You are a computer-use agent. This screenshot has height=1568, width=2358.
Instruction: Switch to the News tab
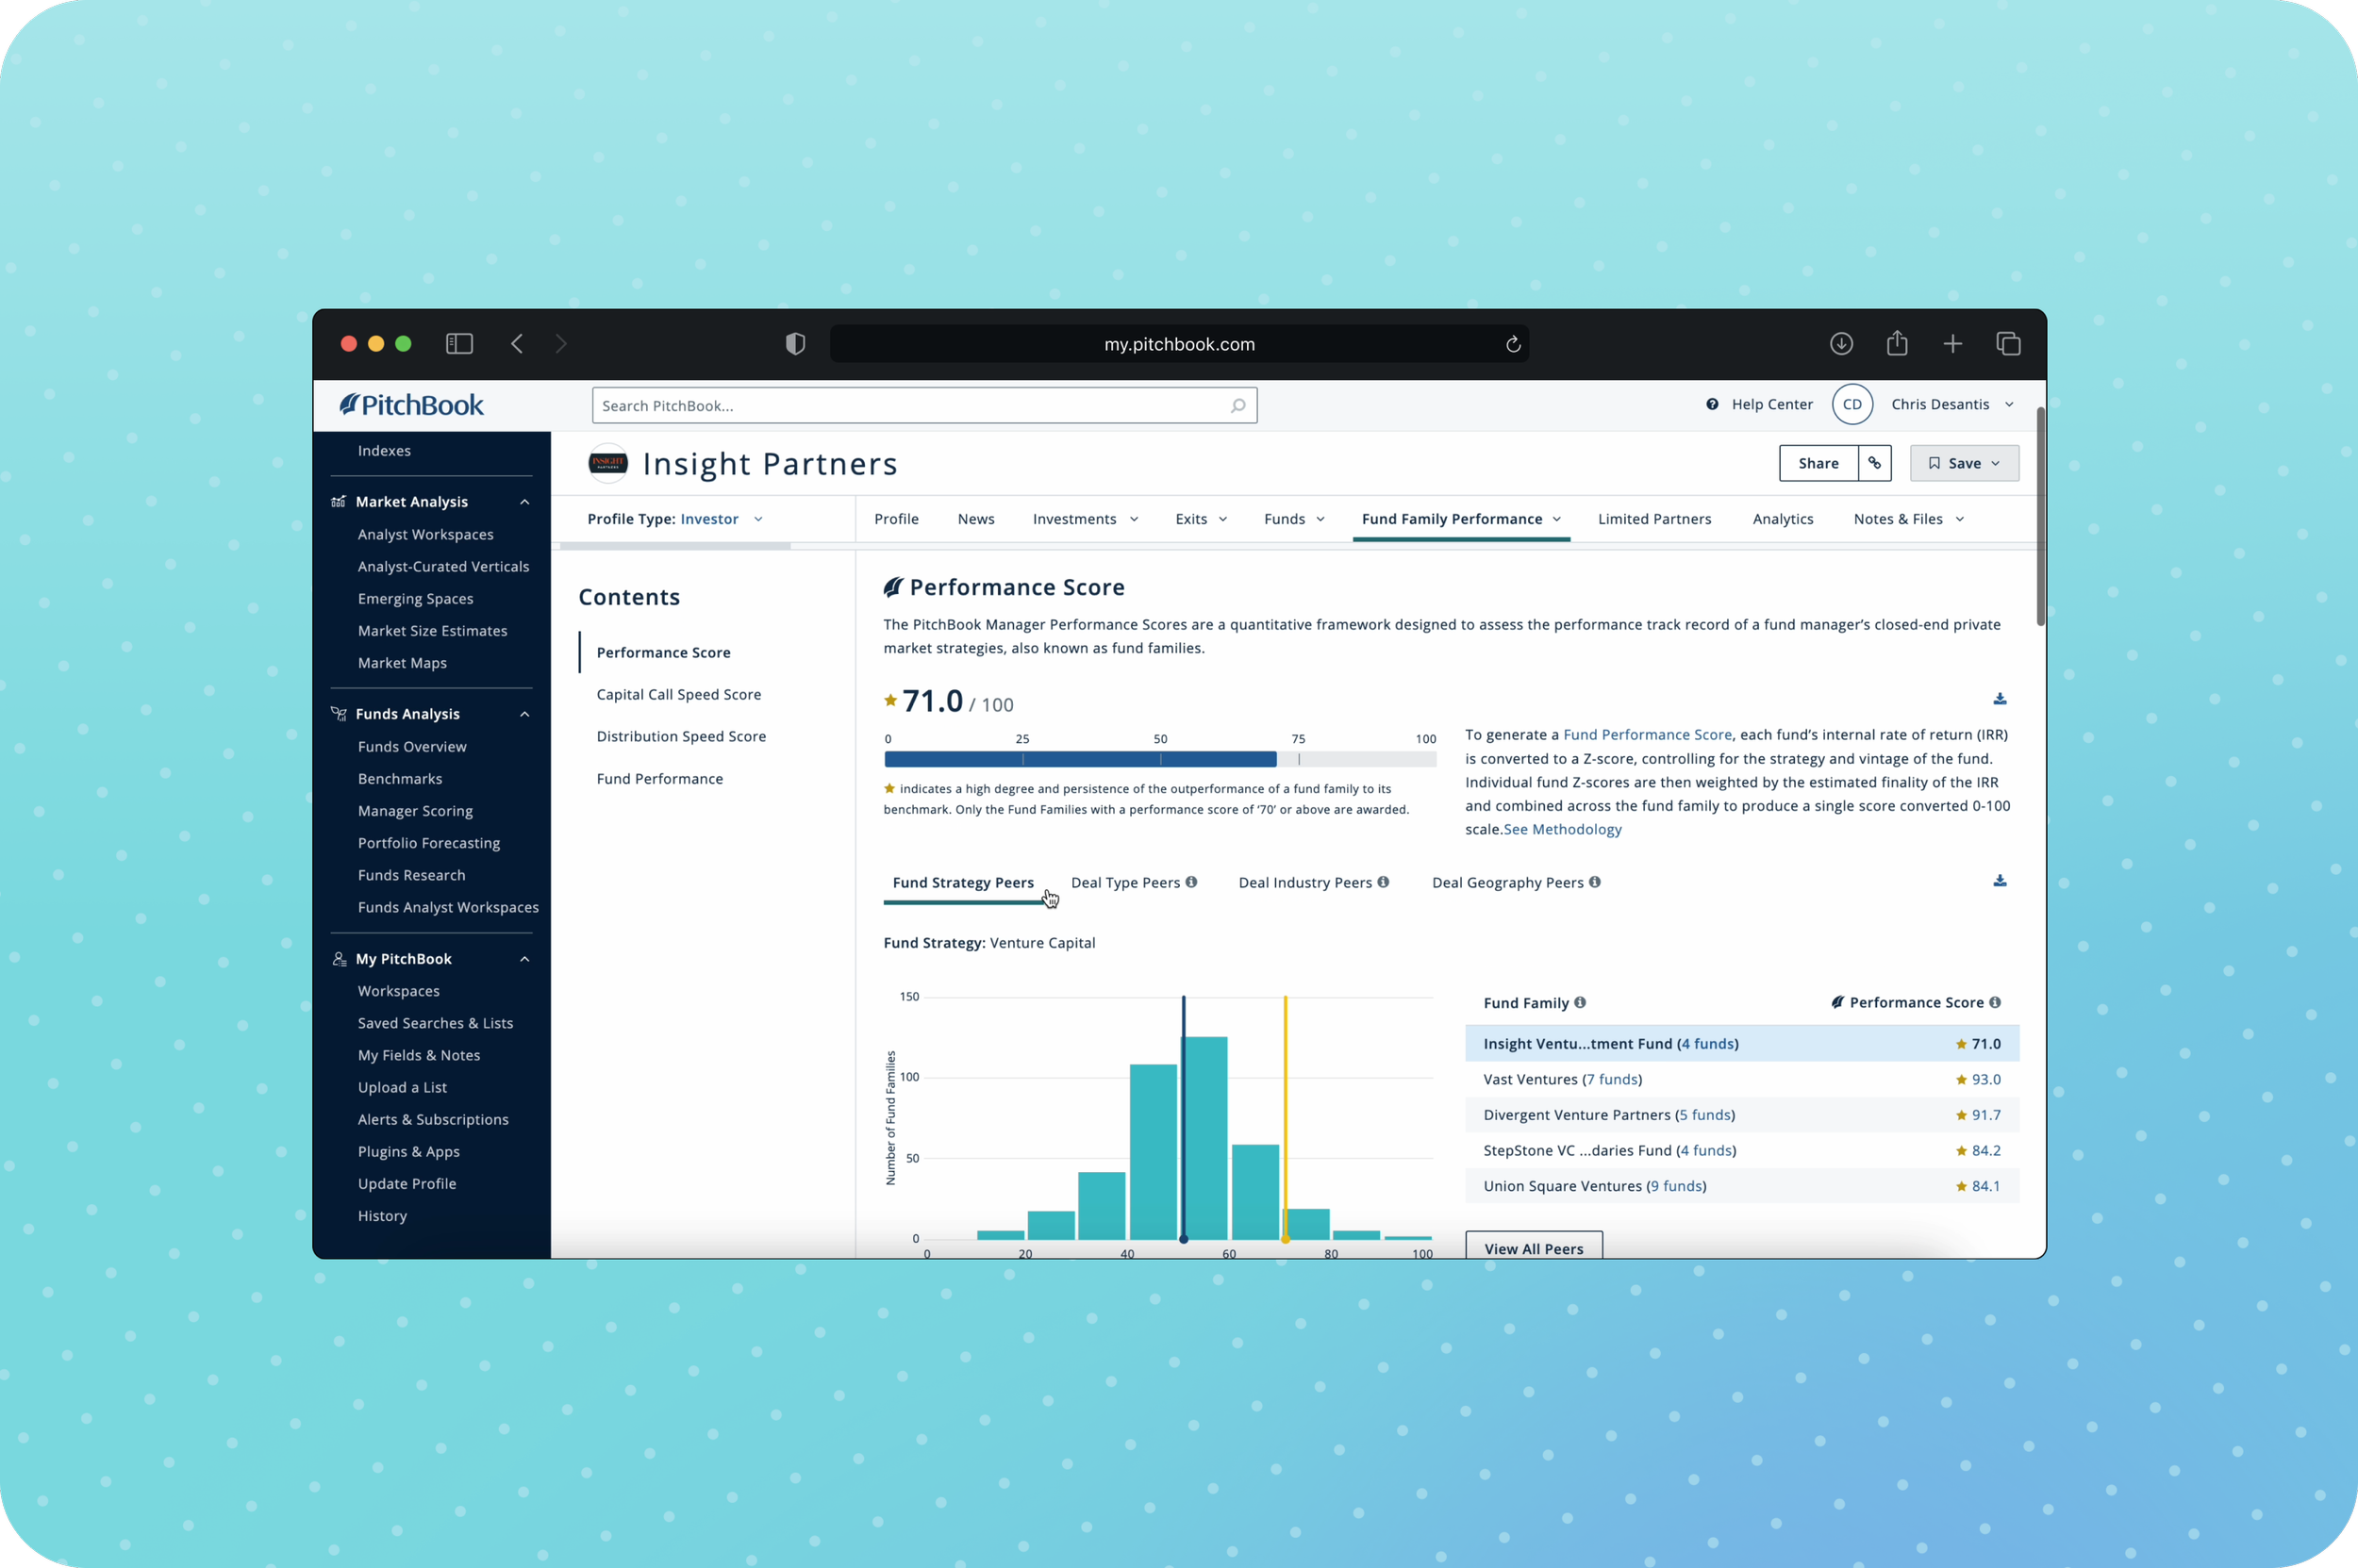[x=975, y=519]
